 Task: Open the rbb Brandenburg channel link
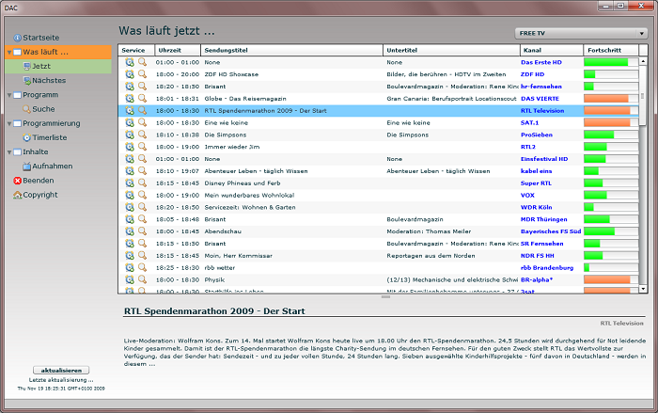click(547, 267)
